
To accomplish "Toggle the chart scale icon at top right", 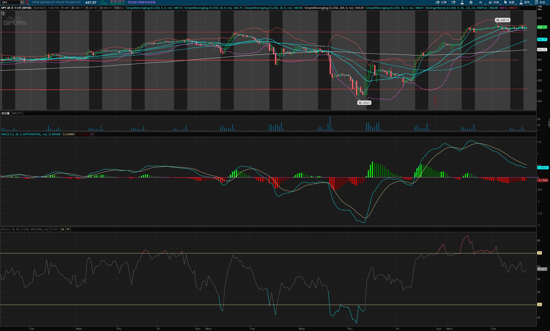I will (x=540, y=8).
